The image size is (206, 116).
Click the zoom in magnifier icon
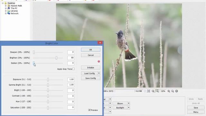[169, 91]
